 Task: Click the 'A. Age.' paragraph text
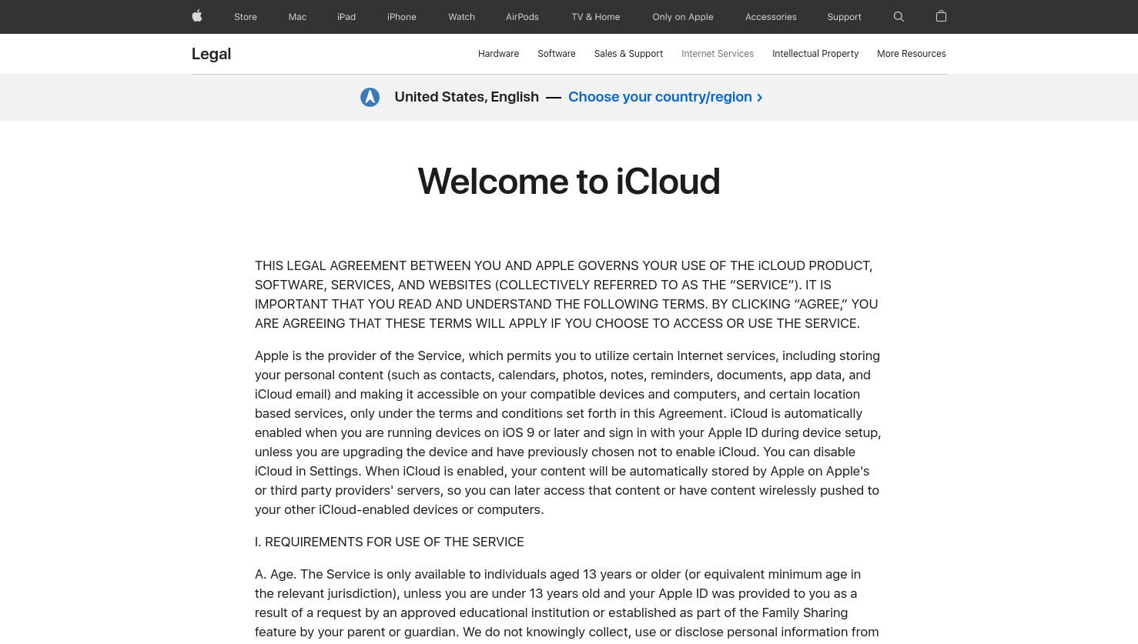[568, 603]
